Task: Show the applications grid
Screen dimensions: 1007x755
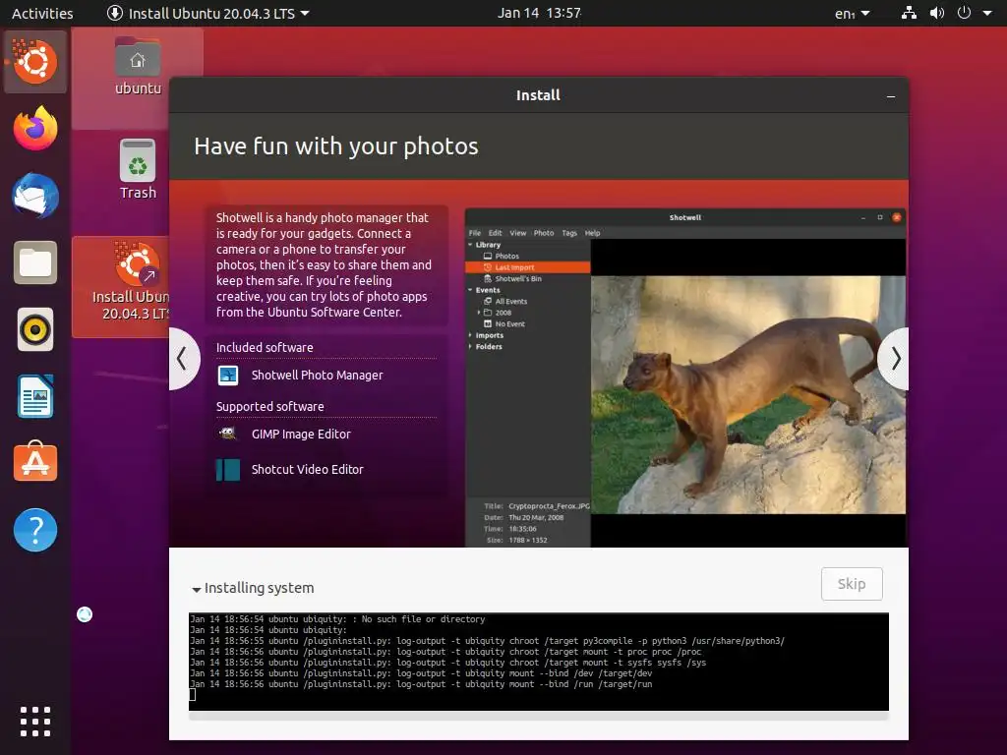Action: 35,722
